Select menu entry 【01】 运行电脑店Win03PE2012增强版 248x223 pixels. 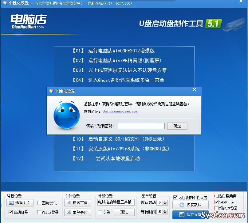pyautogui.click(x=113, y=51)
